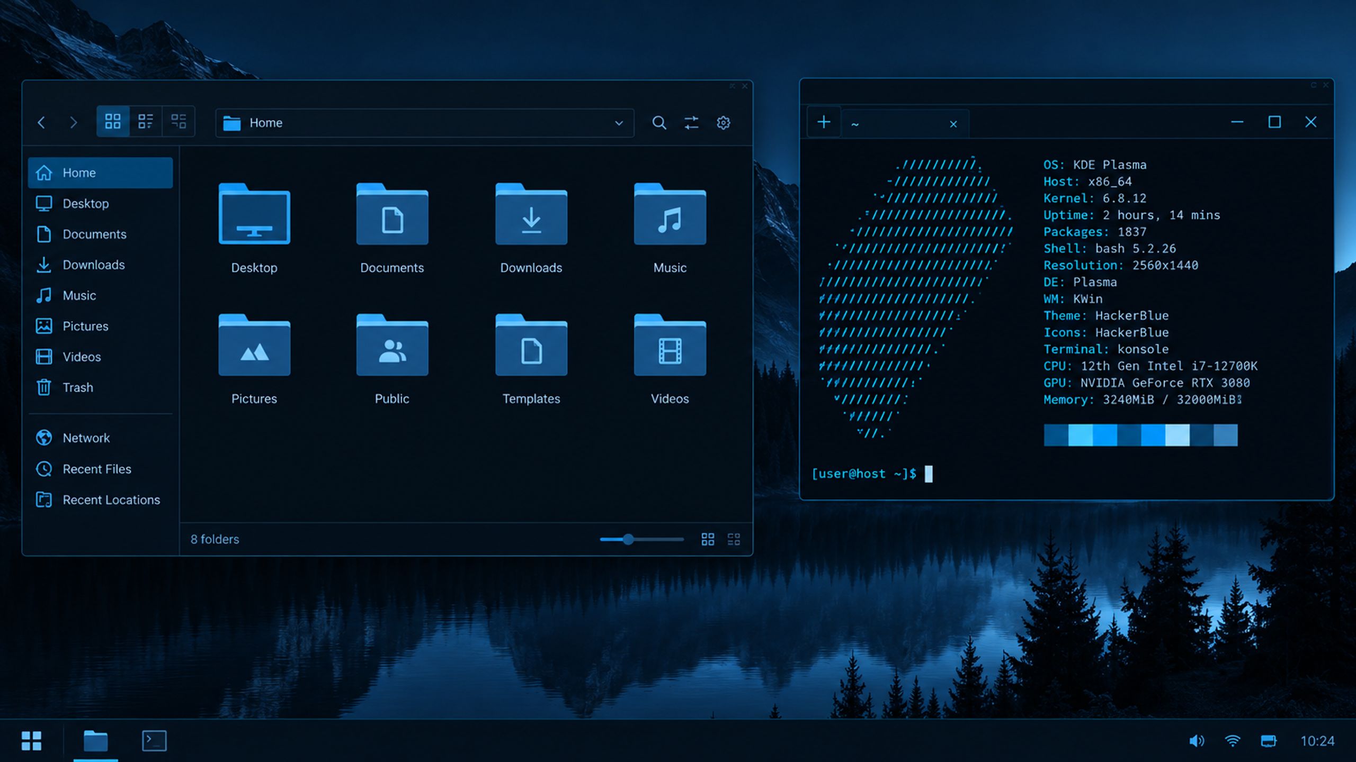
Task: Switch to icons view mode
Action: tap(113, 122)
